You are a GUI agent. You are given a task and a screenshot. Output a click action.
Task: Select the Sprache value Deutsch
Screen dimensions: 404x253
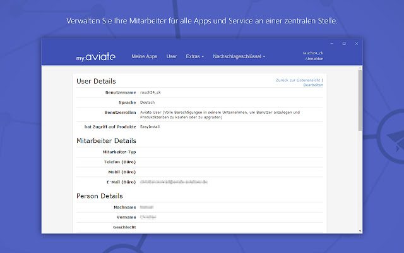147,102
